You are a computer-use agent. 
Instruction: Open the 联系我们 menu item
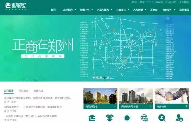pos(184,10)
